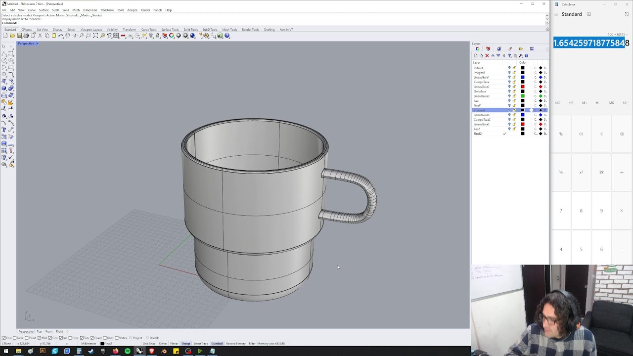Switch to the Curve Tools toolbar tab
The image size is (633, 356).
click(149, 30)
